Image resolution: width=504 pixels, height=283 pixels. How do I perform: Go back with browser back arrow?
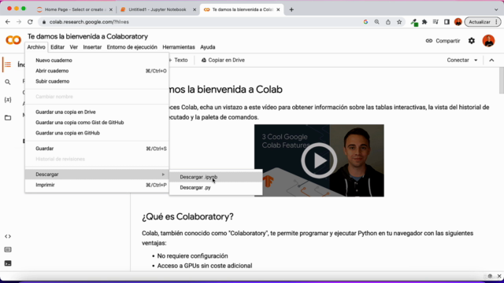[8, 22]
